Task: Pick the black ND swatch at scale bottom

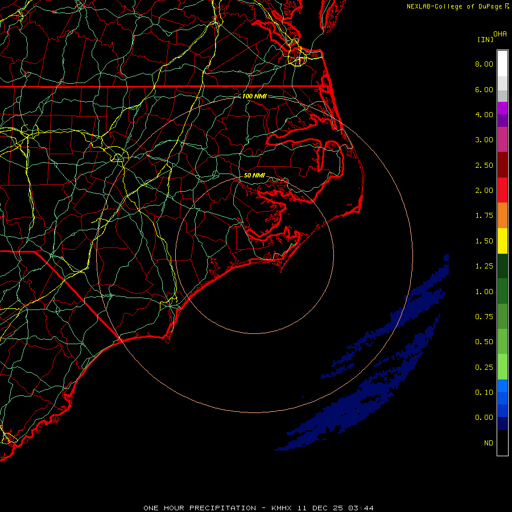Action: 502,443
